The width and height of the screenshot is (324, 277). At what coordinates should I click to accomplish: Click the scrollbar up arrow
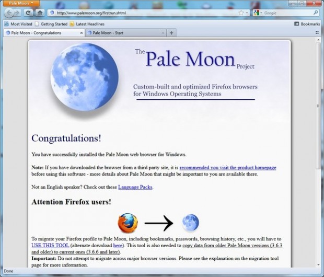pos(318,40)
